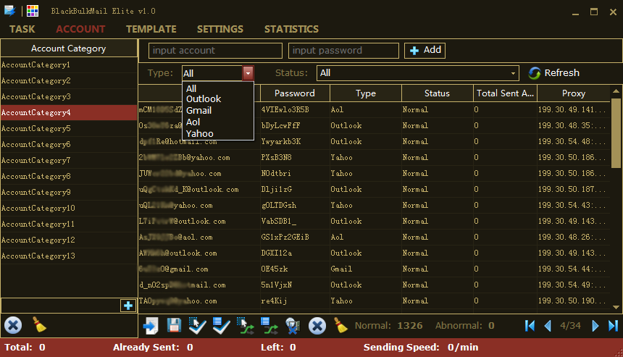
Task: Expand the Status dropdown
Action: [514, 73]
